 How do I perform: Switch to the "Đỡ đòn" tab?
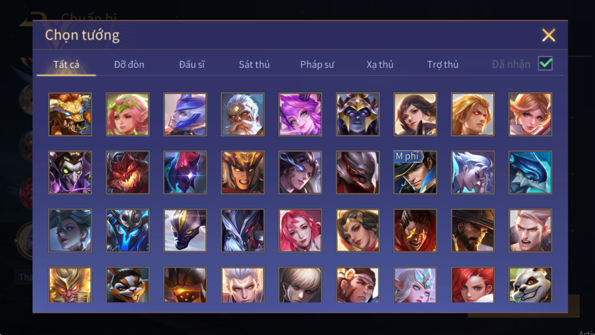[x=129, y=64]
